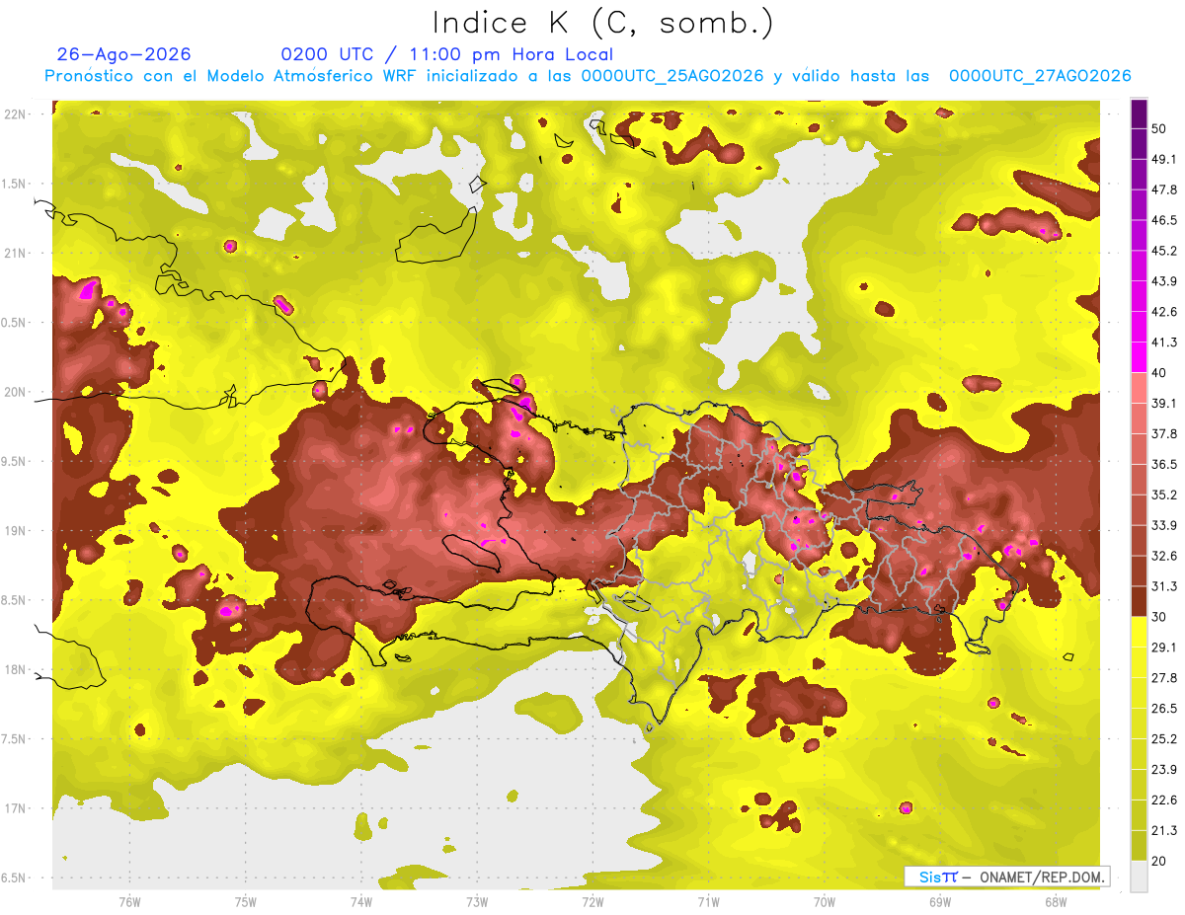Pick the light gray swatch below the 20 mark
1185x915 pixels.
click(1139, 876)
